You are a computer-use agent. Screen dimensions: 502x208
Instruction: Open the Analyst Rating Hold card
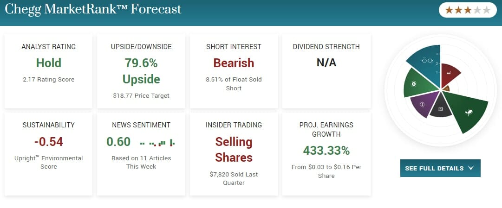[x=48, y=70]
